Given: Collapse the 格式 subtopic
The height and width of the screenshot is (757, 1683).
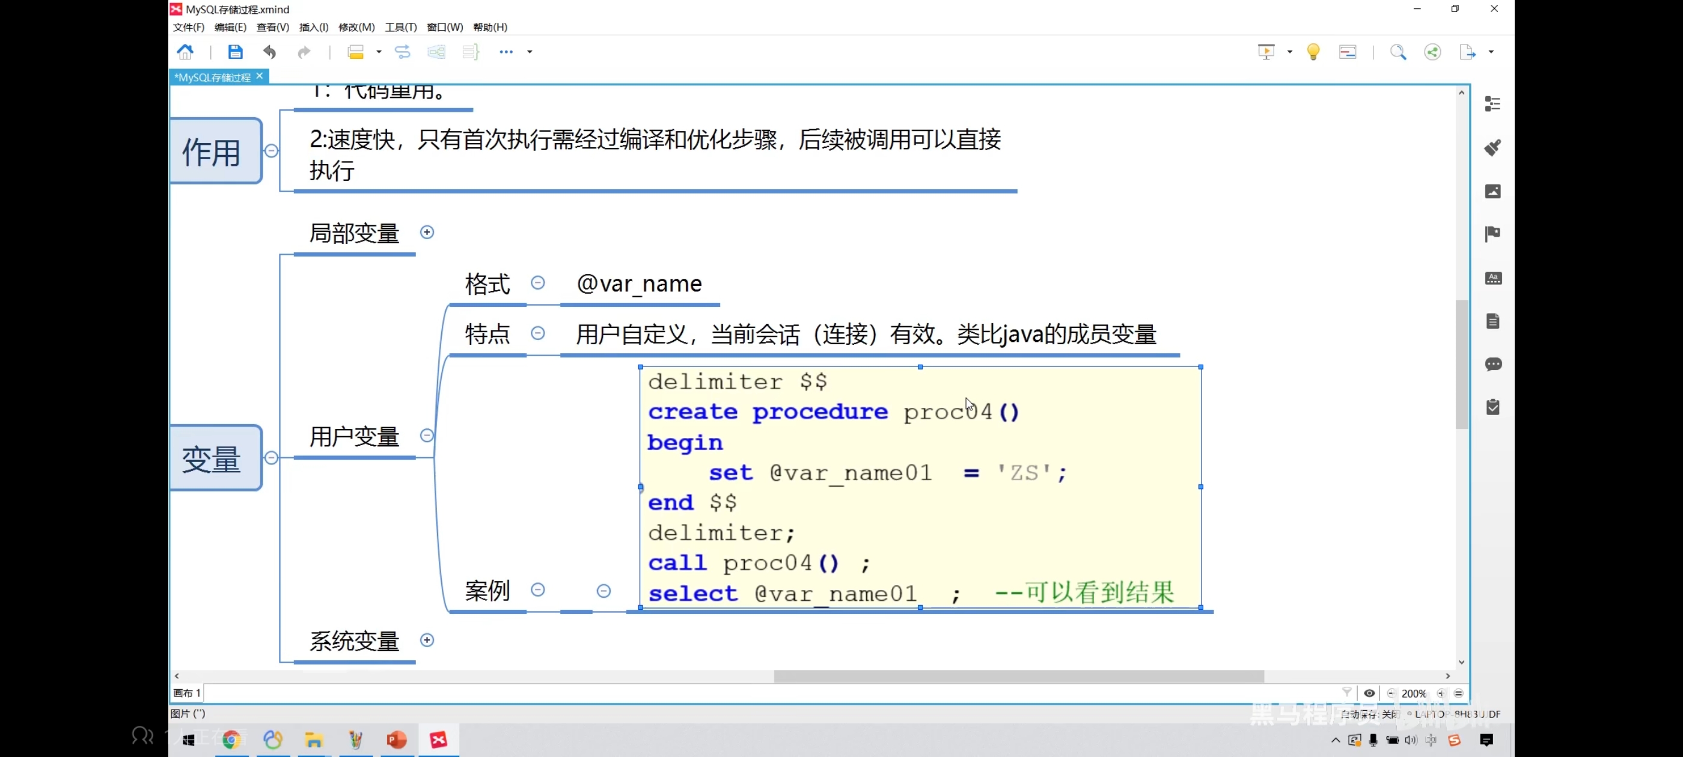Looking at the screenshot, I should point(538,283).
